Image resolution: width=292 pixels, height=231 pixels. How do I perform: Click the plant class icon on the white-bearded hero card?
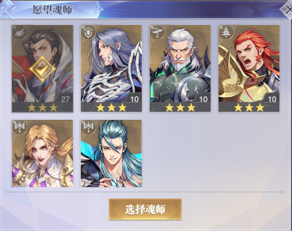[157, 32]
